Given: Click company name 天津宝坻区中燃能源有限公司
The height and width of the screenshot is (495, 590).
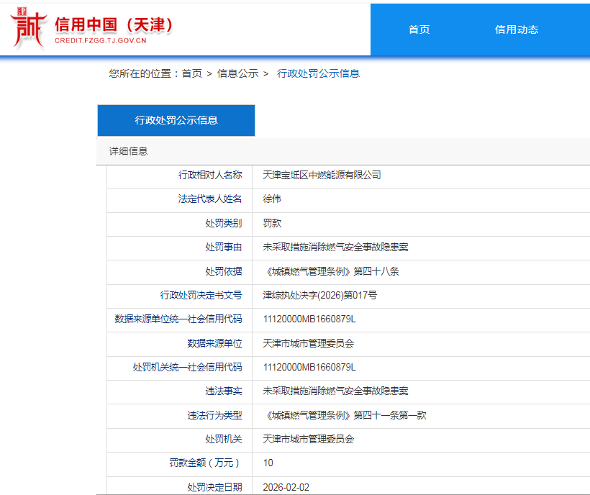Looking at the screenshot, I should [x=322, y=175].
